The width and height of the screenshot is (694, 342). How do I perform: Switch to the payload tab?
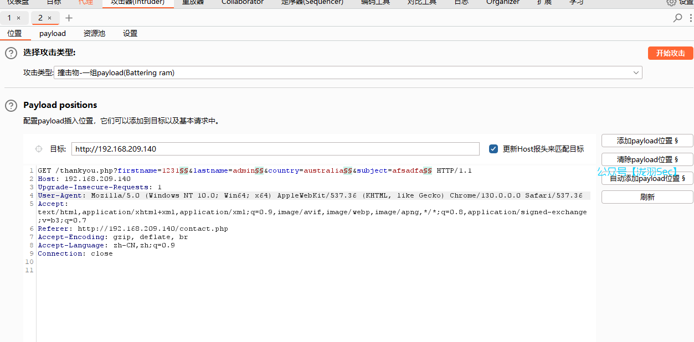point(52,33)
